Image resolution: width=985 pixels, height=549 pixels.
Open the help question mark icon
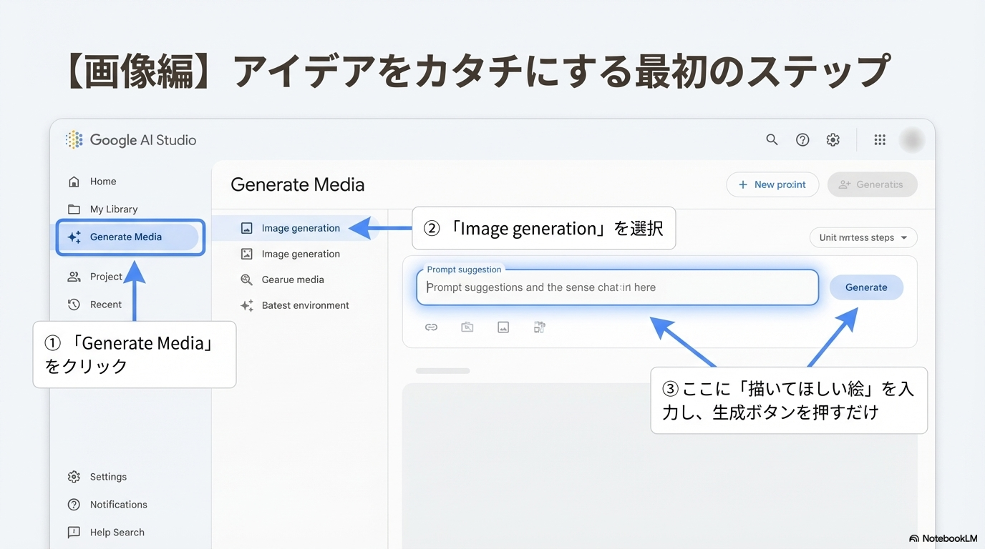point(802,140)
